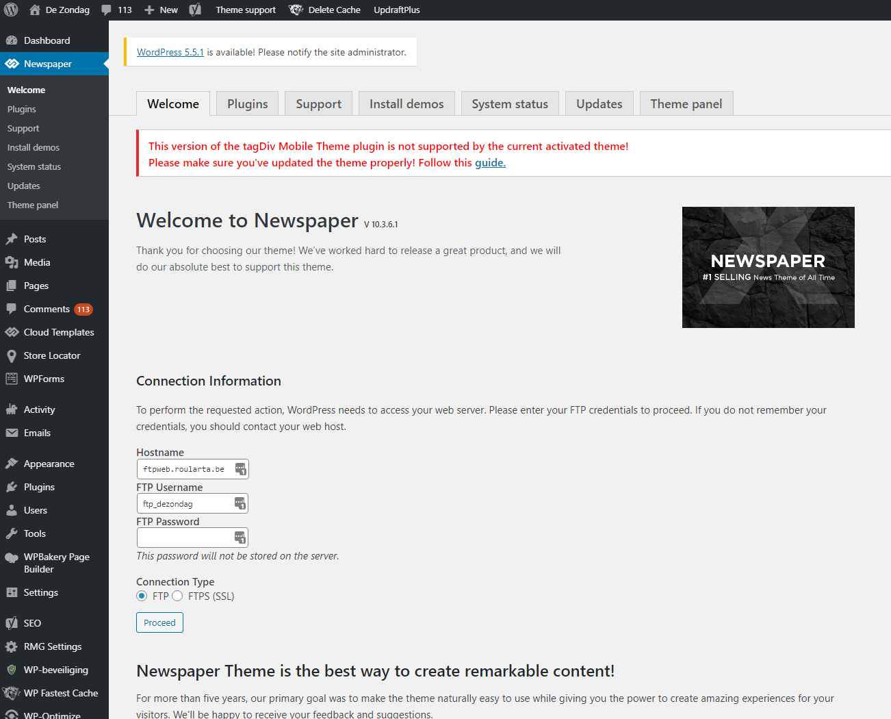Click the Newspaper theme banner image
Image resolution: width=891 pixels, height=719 pixels.
click(x=768, y=267)
